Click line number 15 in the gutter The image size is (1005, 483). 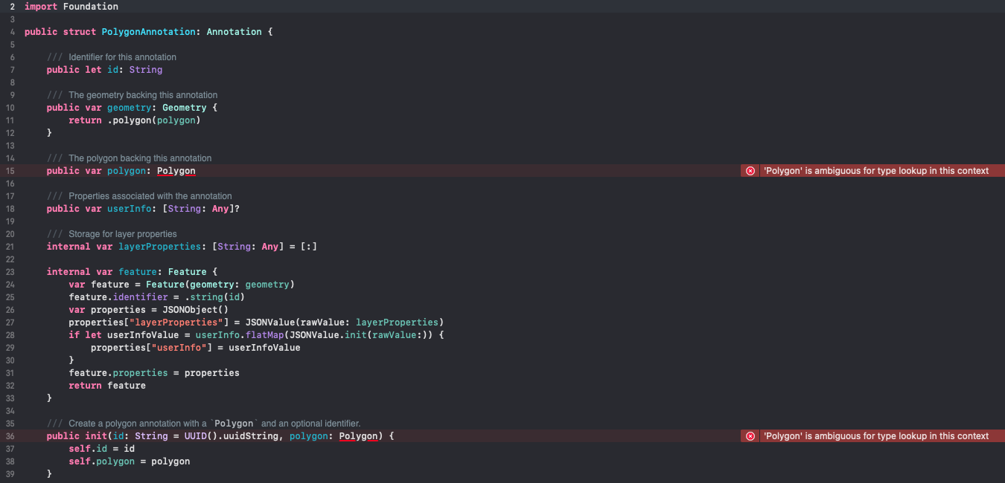click(10, 171)
